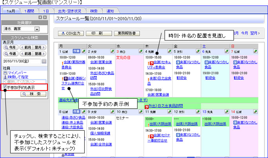Open 会議)営業会議 event on day 4

point(158,94)
